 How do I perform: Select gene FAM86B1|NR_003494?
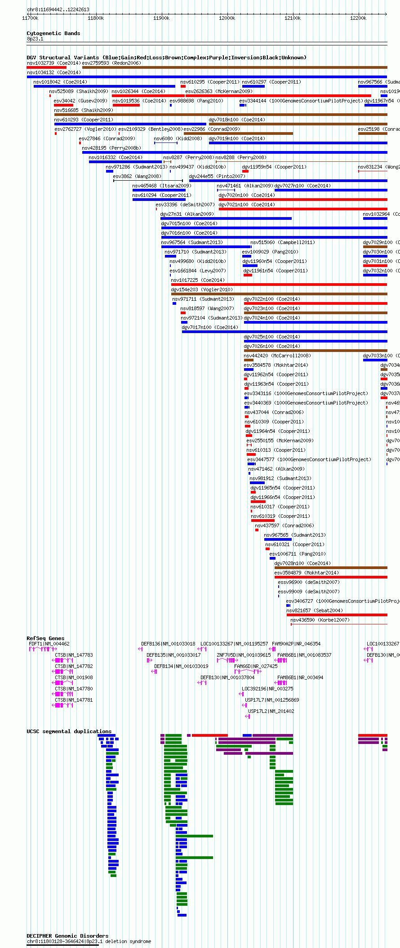pos(300,677)
